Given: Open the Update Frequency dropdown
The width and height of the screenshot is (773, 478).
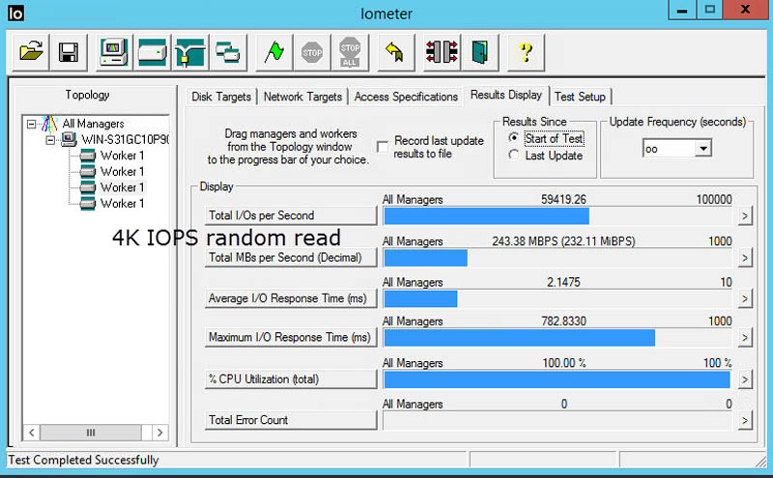Looking at the screenshot, I should pos(703,149).
